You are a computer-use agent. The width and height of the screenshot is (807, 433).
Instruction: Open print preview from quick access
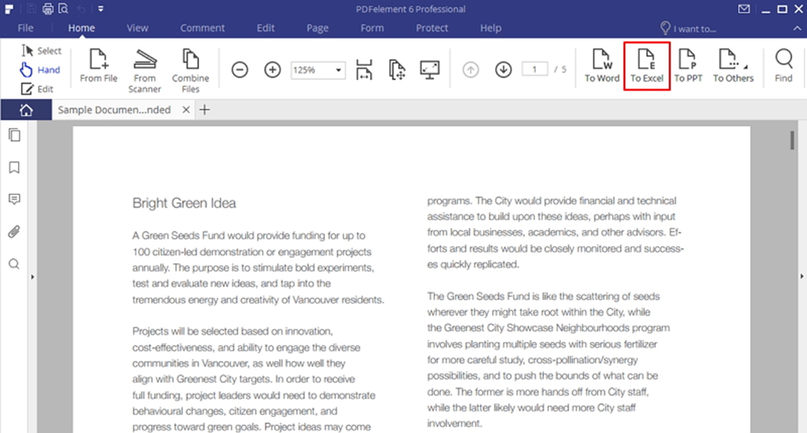(x=63, y=9)
